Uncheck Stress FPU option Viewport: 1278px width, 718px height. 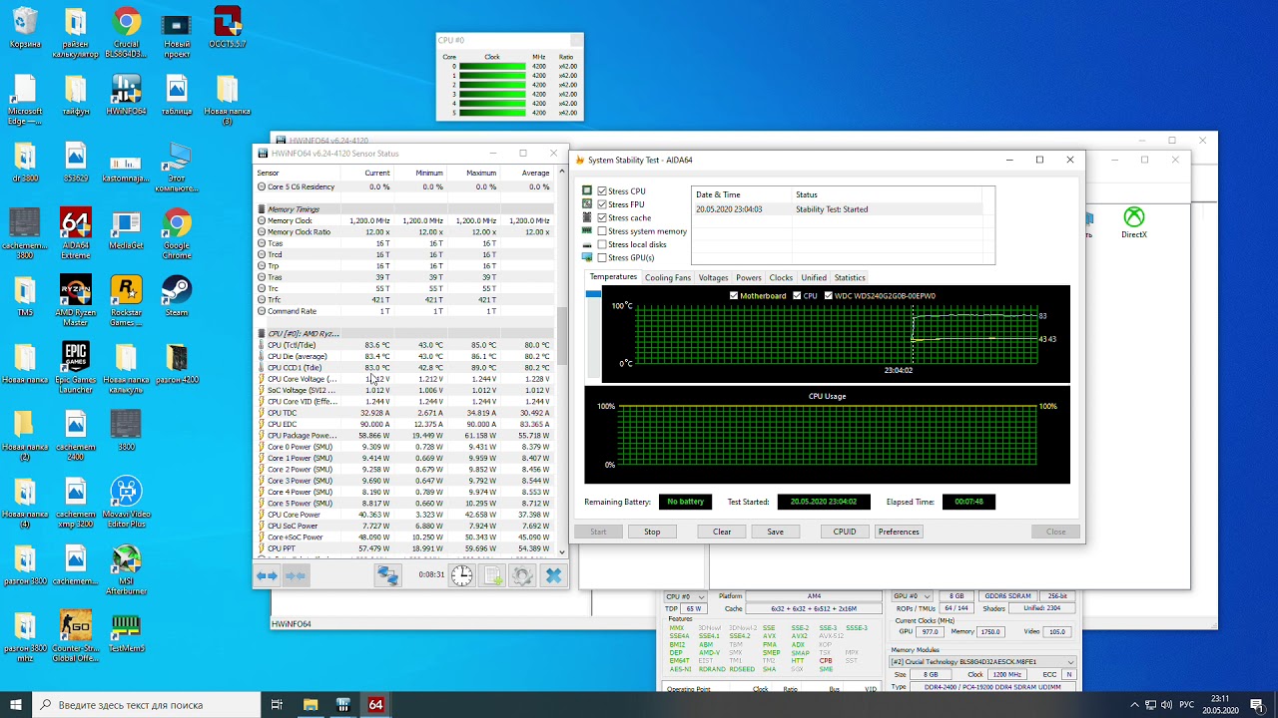(602, 204)
